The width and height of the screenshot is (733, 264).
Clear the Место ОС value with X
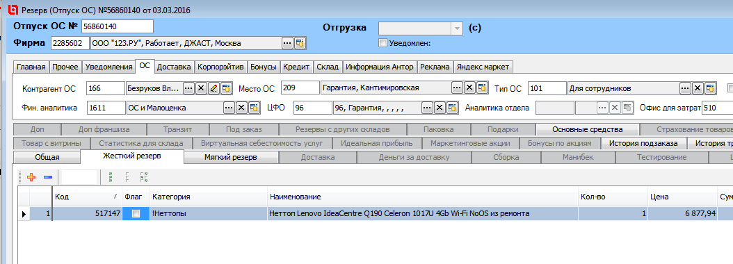(469, 88)
